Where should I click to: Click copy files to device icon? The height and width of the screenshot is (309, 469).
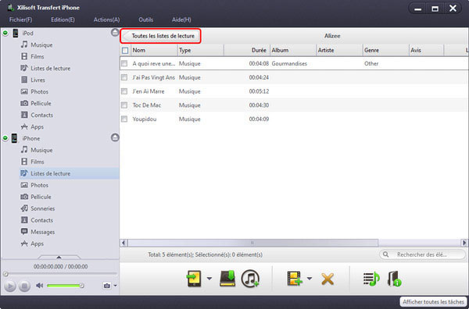pos(194,279)
